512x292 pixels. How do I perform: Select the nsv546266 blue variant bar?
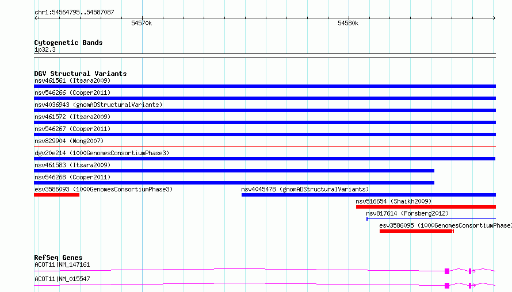[x=265, y=98]
